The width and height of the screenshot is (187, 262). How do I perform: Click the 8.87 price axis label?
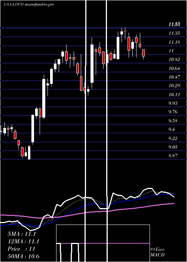pos(173,156)
